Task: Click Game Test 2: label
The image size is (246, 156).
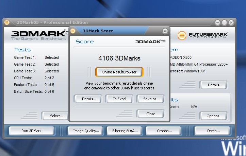Action: point(25,64)
